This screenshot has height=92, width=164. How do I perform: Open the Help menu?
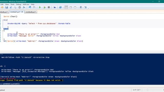tap(33, 4)
